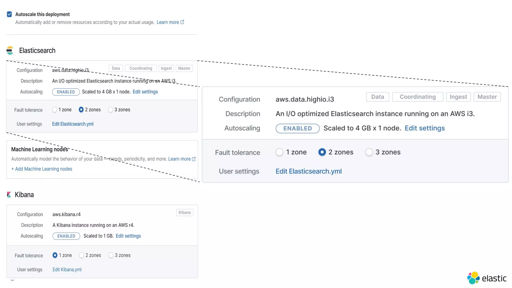Open Elasticsearch autoscaling Edit settings link
512x288 pixels.
[145, 92]
